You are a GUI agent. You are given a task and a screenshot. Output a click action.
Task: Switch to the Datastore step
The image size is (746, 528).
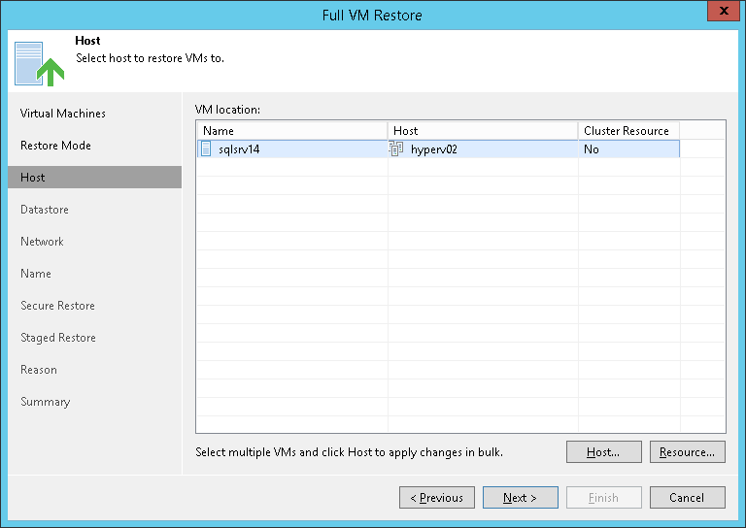(45, 210)
